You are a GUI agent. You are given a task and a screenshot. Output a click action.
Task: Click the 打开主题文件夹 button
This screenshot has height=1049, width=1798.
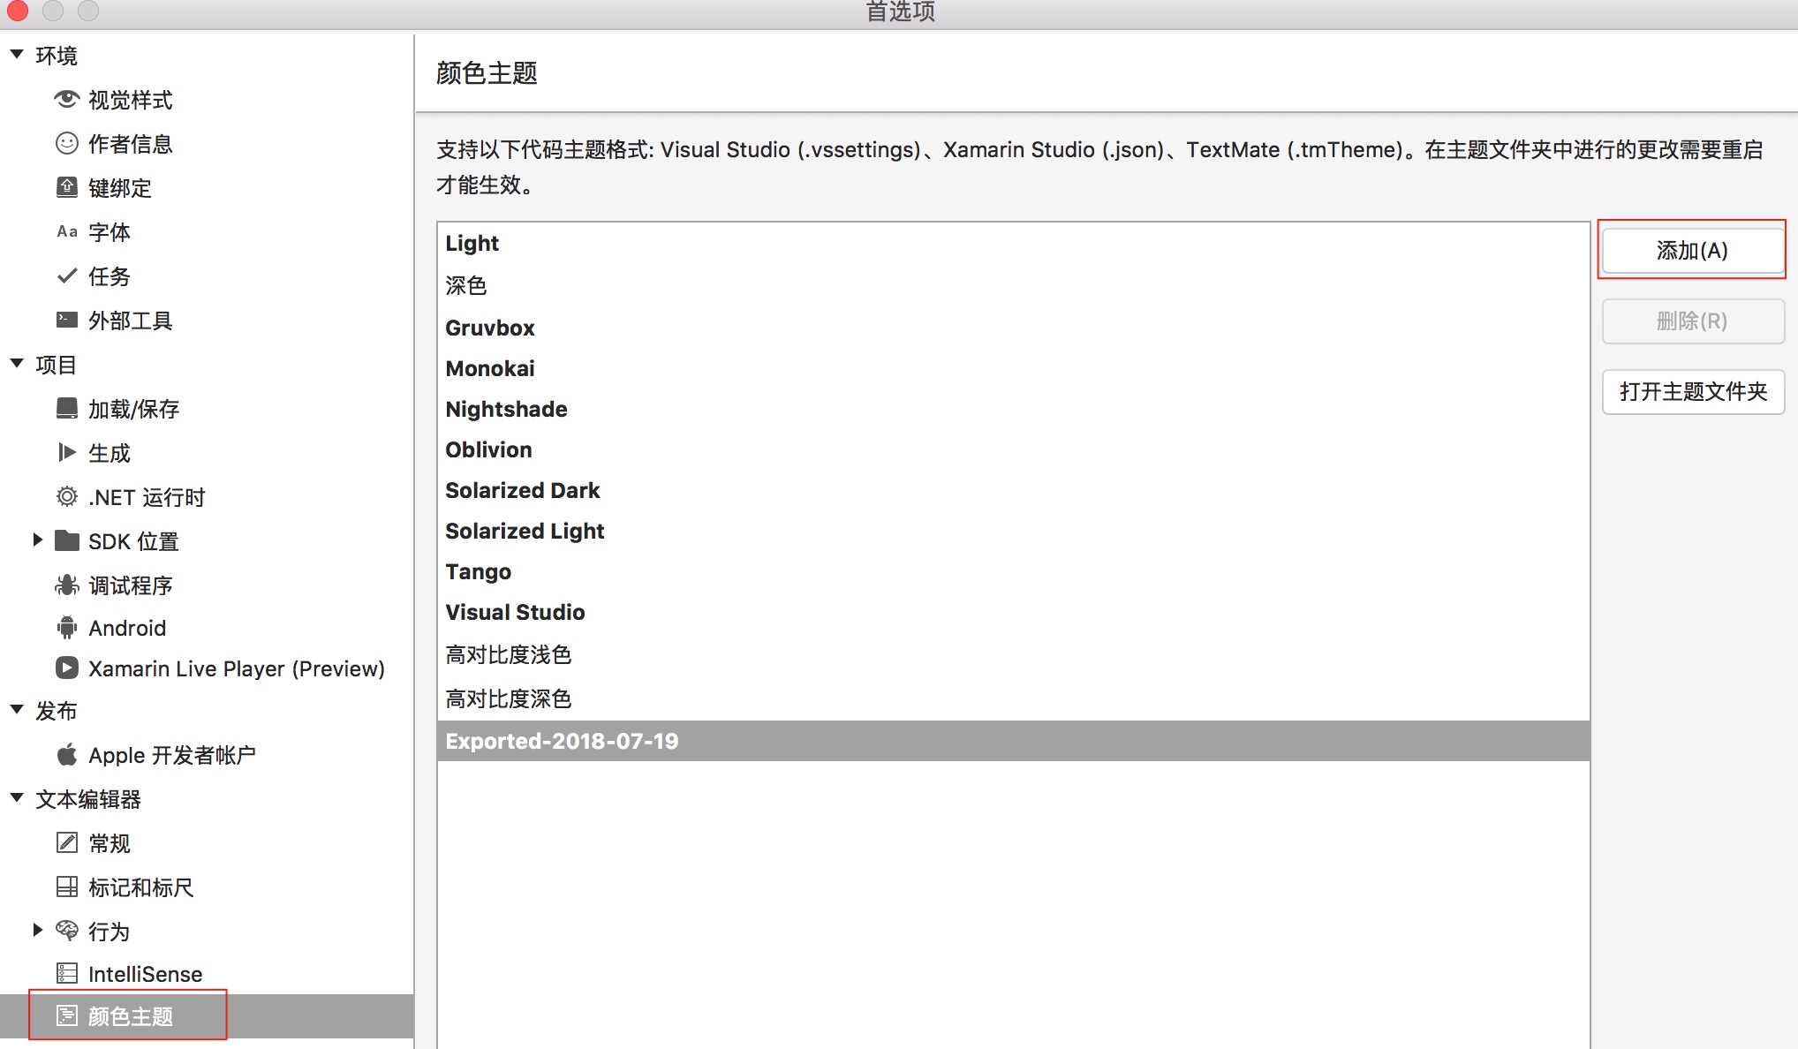click(x=1692, y=391)
